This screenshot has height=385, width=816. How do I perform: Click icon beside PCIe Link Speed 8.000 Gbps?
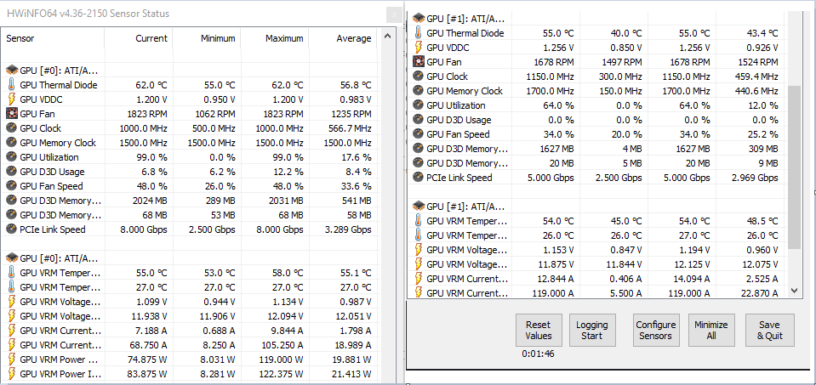(x=11, y=229)
